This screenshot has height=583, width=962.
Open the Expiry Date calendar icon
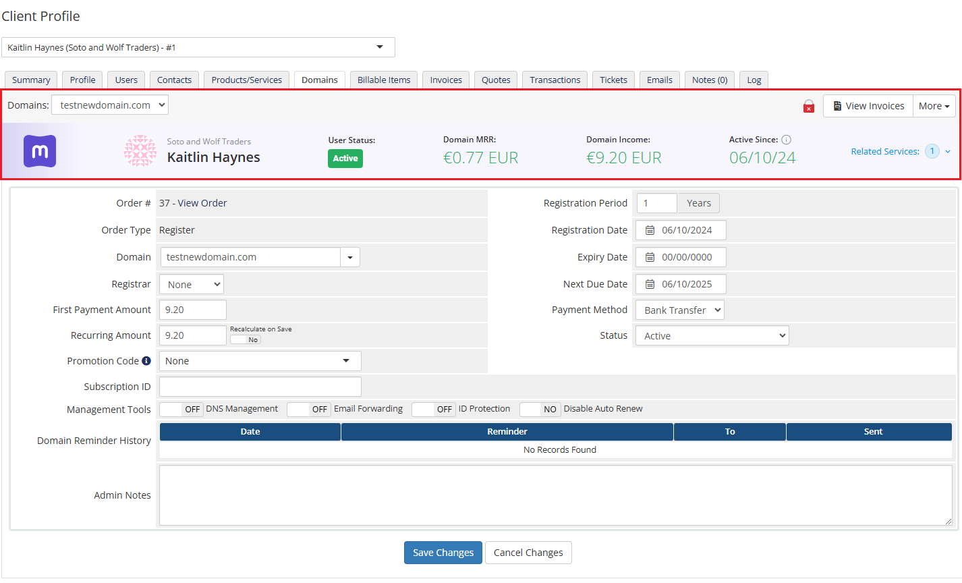tap(650, 257)
